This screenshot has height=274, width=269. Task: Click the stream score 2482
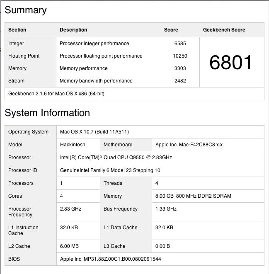pos(180,81)
